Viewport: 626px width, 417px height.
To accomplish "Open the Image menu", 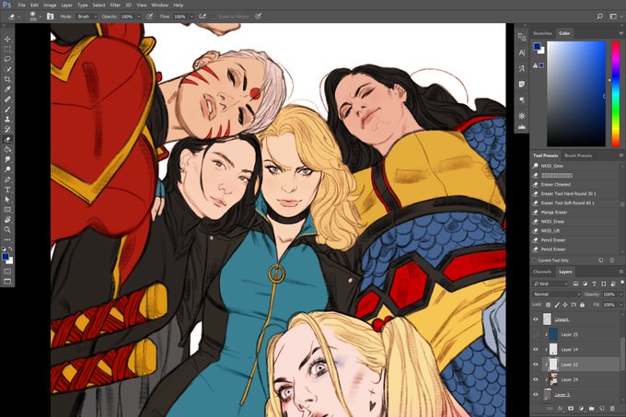I will click(50, 6).
